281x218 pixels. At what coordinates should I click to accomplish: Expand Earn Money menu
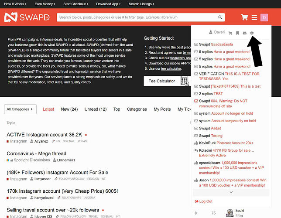(x=45, y=4)
